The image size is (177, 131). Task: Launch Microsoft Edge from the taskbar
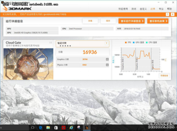point(40,128)
